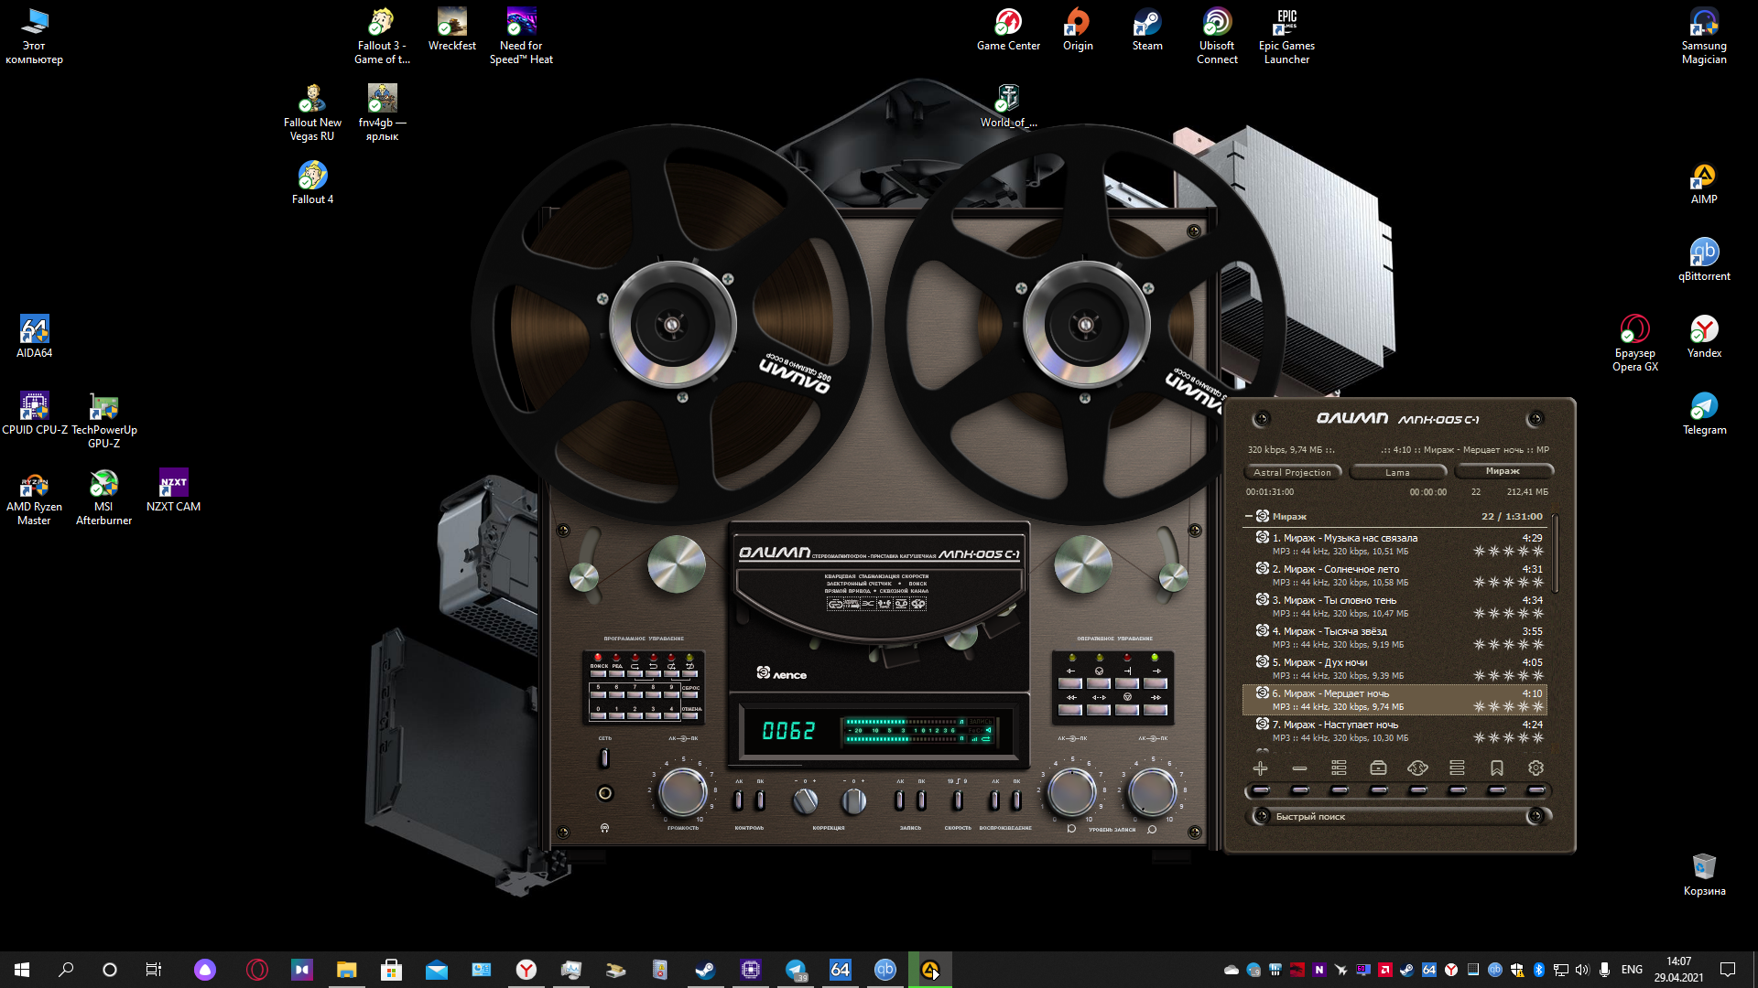1758x988 pixels.
Task: Click the left УРОВЕНЬ ЗАПИСИ knob
Action: pyautogui.click(x=1071, y=791)
